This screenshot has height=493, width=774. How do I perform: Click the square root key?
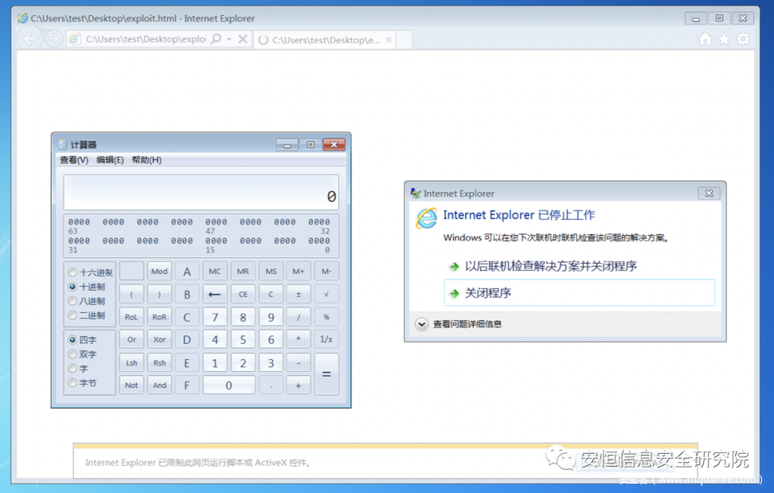[326, 294]
